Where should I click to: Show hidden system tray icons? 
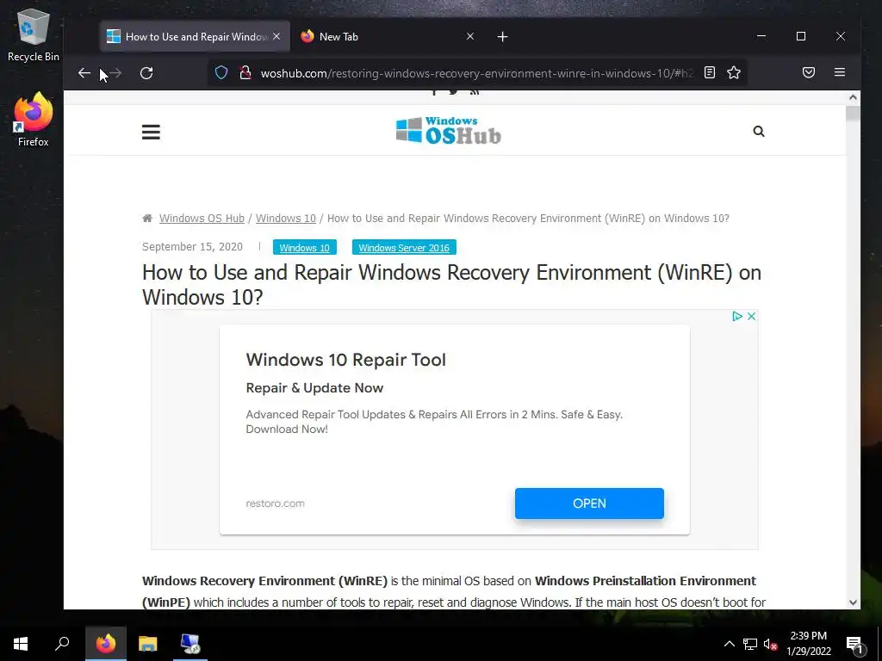coord(729,644)
